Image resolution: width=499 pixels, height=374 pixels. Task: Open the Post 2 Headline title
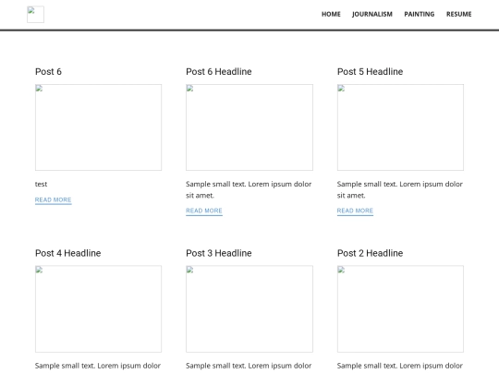click(370, 253)
